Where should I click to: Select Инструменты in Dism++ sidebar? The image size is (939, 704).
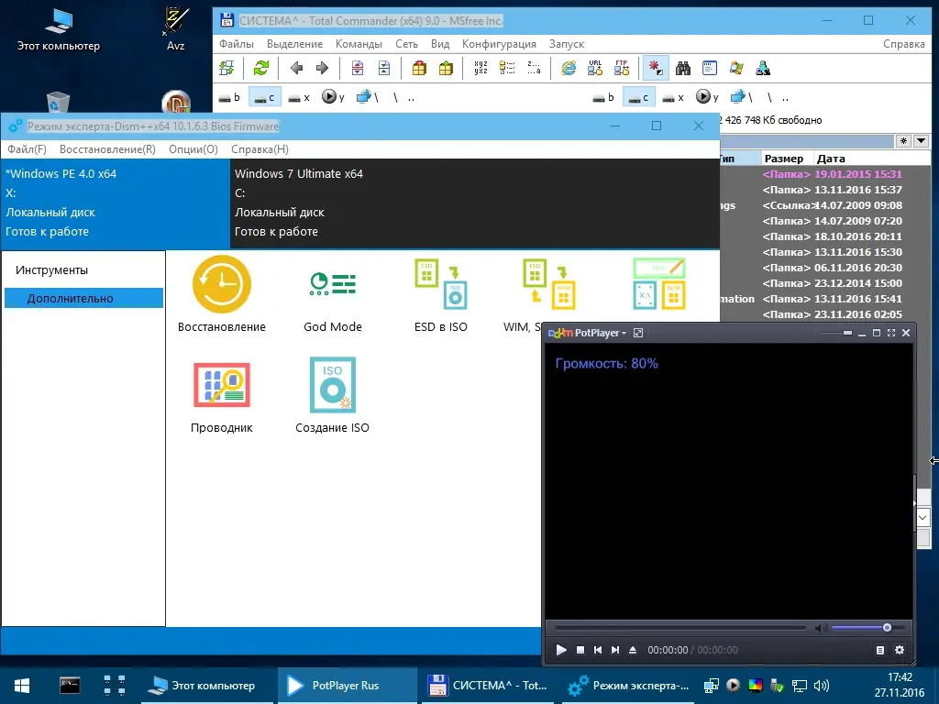point(51,270)
